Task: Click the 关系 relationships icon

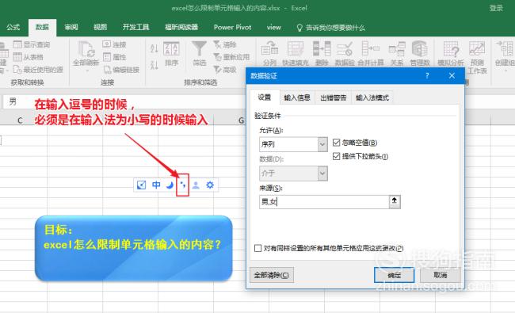Action: tap(397, 49)
